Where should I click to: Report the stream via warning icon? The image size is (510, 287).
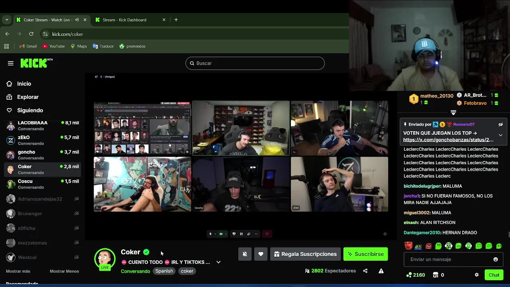click(x=381, y=271)
